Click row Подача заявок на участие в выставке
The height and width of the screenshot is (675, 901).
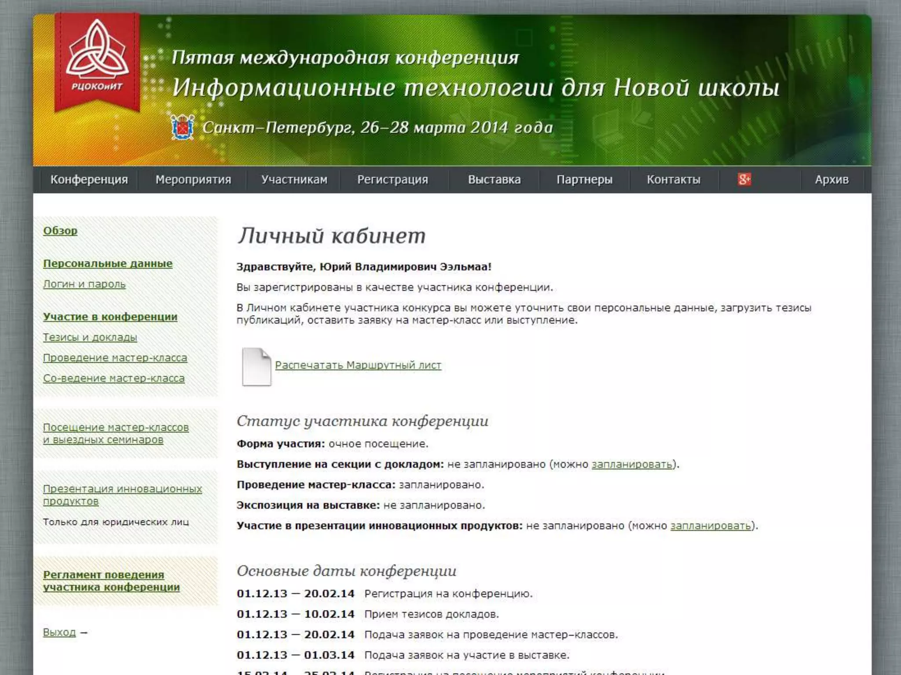(403, 655)
